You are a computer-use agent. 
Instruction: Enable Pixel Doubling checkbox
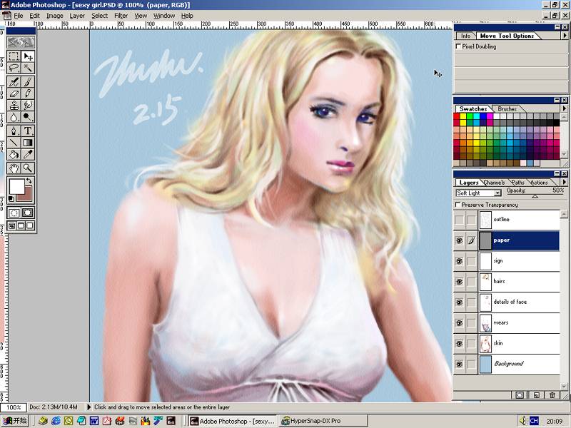click(458, 46)
